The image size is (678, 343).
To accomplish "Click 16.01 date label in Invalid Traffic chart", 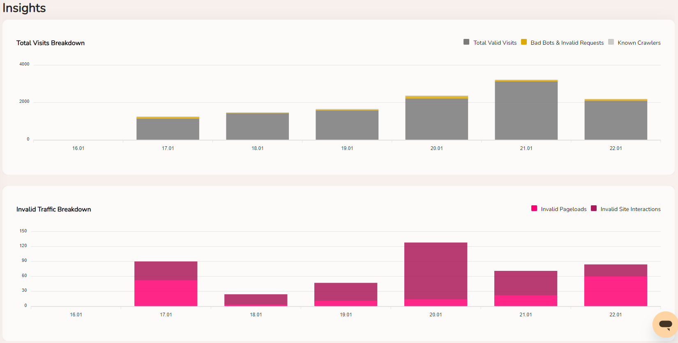I will pyautogui.click(x=76, y=315).
